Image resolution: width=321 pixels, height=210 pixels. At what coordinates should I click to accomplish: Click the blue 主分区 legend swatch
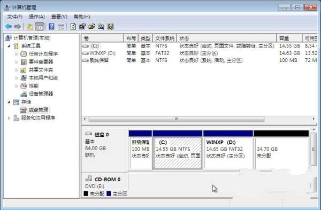tap(109, 193)
